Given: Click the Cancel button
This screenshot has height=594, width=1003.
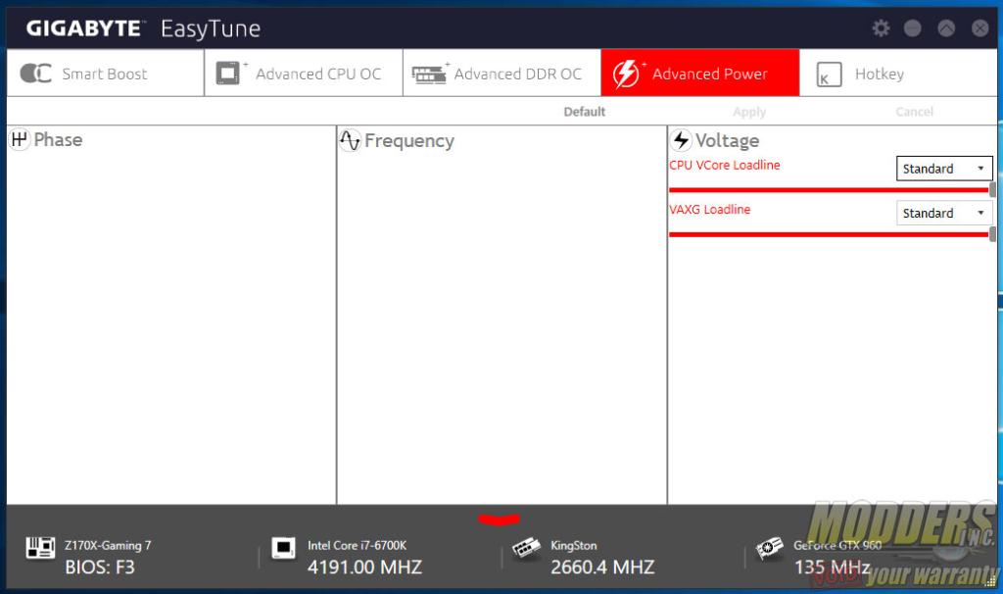Looking at the screenshot, I should click(x=914, y=112).
